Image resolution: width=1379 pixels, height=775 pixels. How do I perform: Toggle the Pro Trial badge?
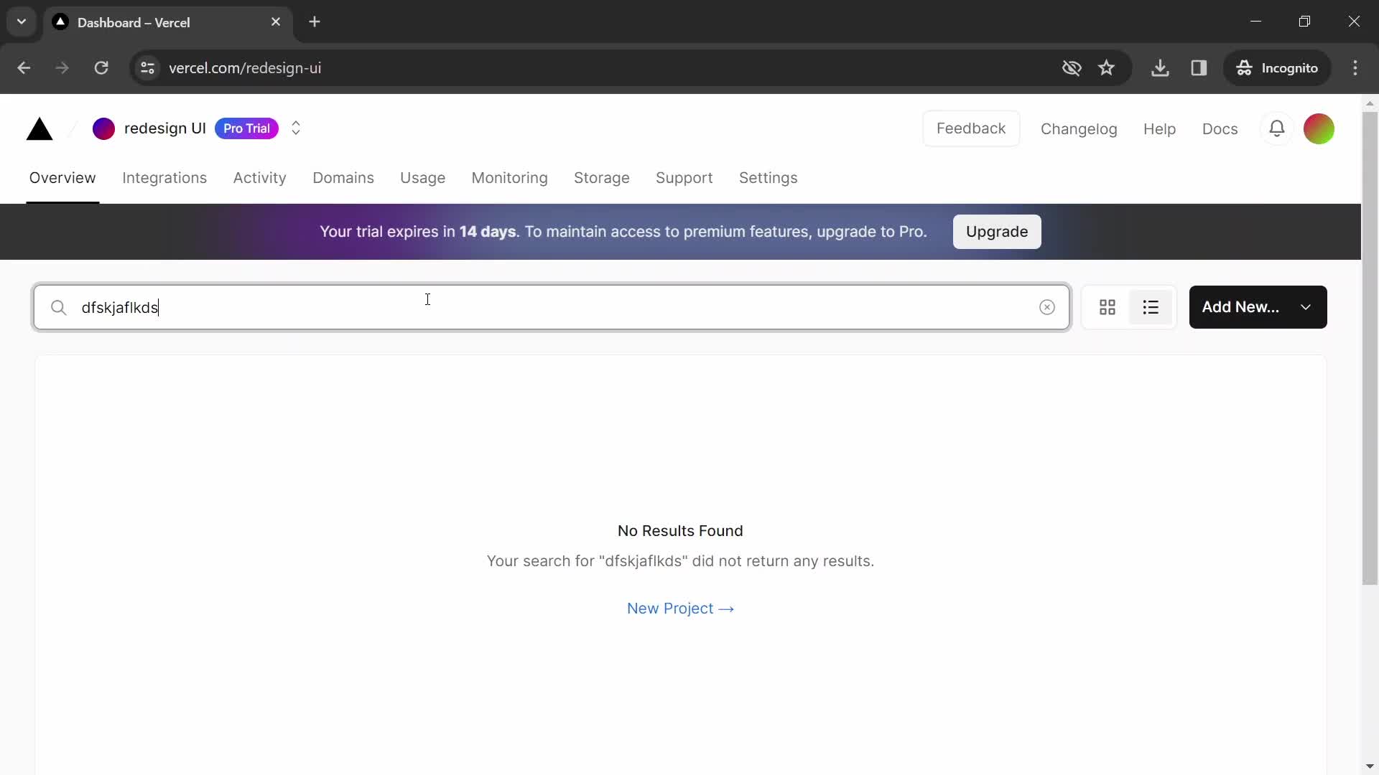(x=246, y=128)
